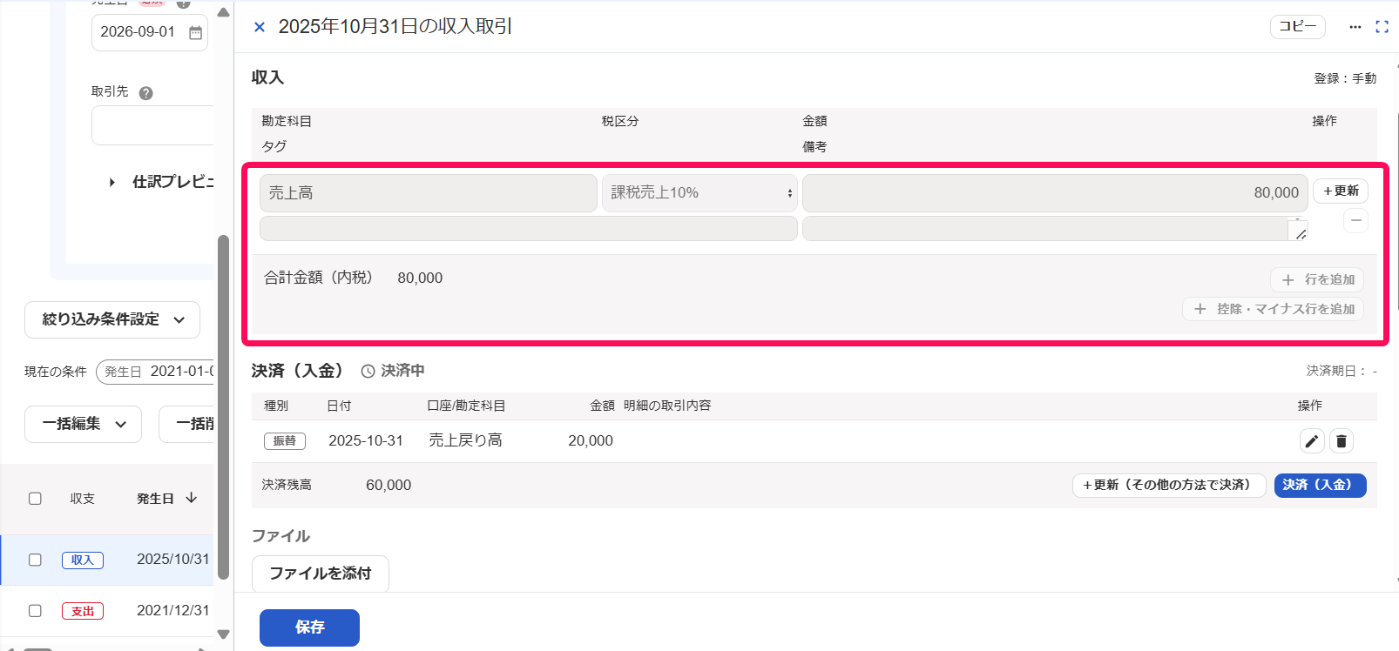Click the コピー button

tap(1297, 27)
